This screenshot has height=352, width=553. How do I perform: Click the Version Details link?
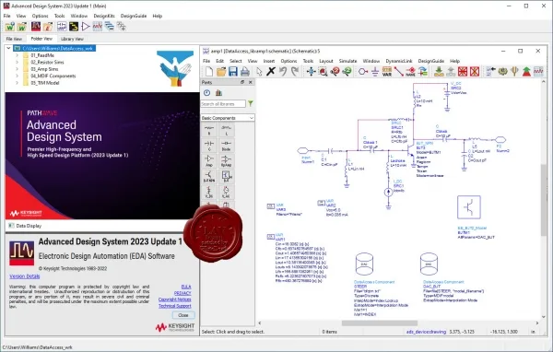(24, 276)
